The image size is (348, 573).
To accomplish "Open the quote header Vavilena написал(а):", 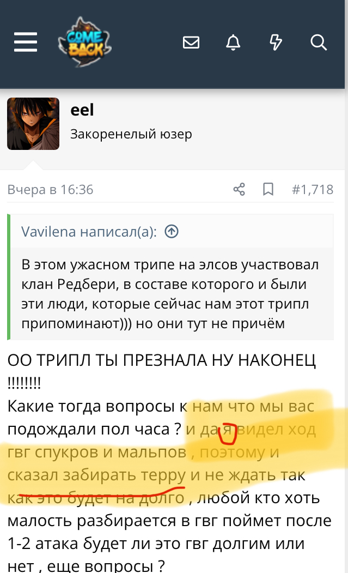I will point(89,231).
